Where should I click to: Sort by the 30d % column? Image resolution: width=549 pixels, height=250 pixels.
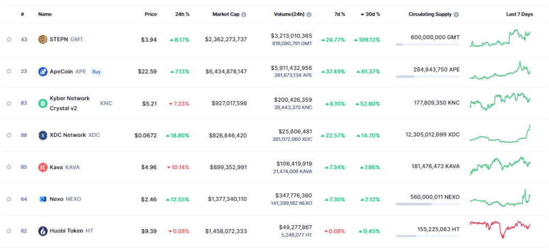[x=370, y=14]
